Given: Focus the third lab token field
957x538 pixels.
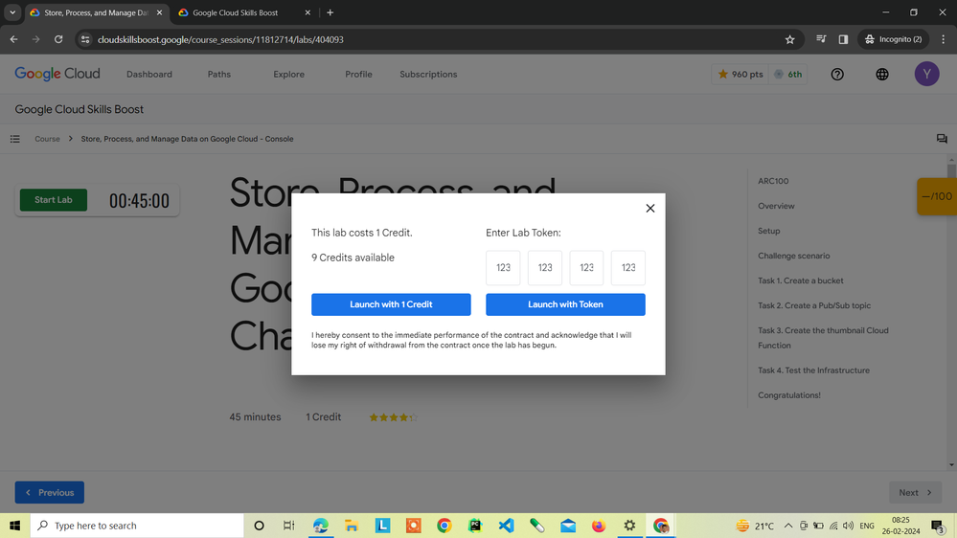Looking at the screenshot, I should click(586, 268).
